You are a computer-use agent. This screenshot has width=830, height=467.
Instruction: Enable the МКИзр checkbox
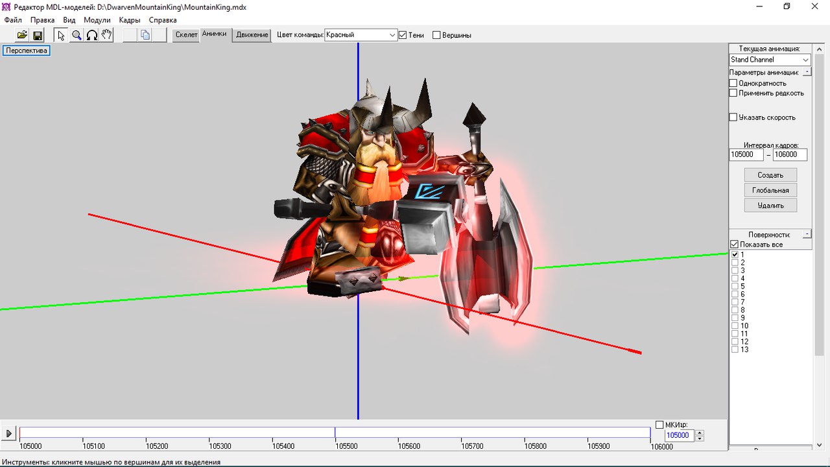(659, 425)
